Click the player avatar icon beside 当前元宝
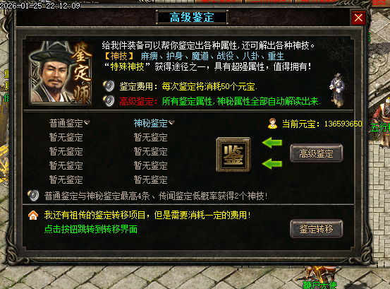Screen dimensions: 390x289 coord(273,124)
